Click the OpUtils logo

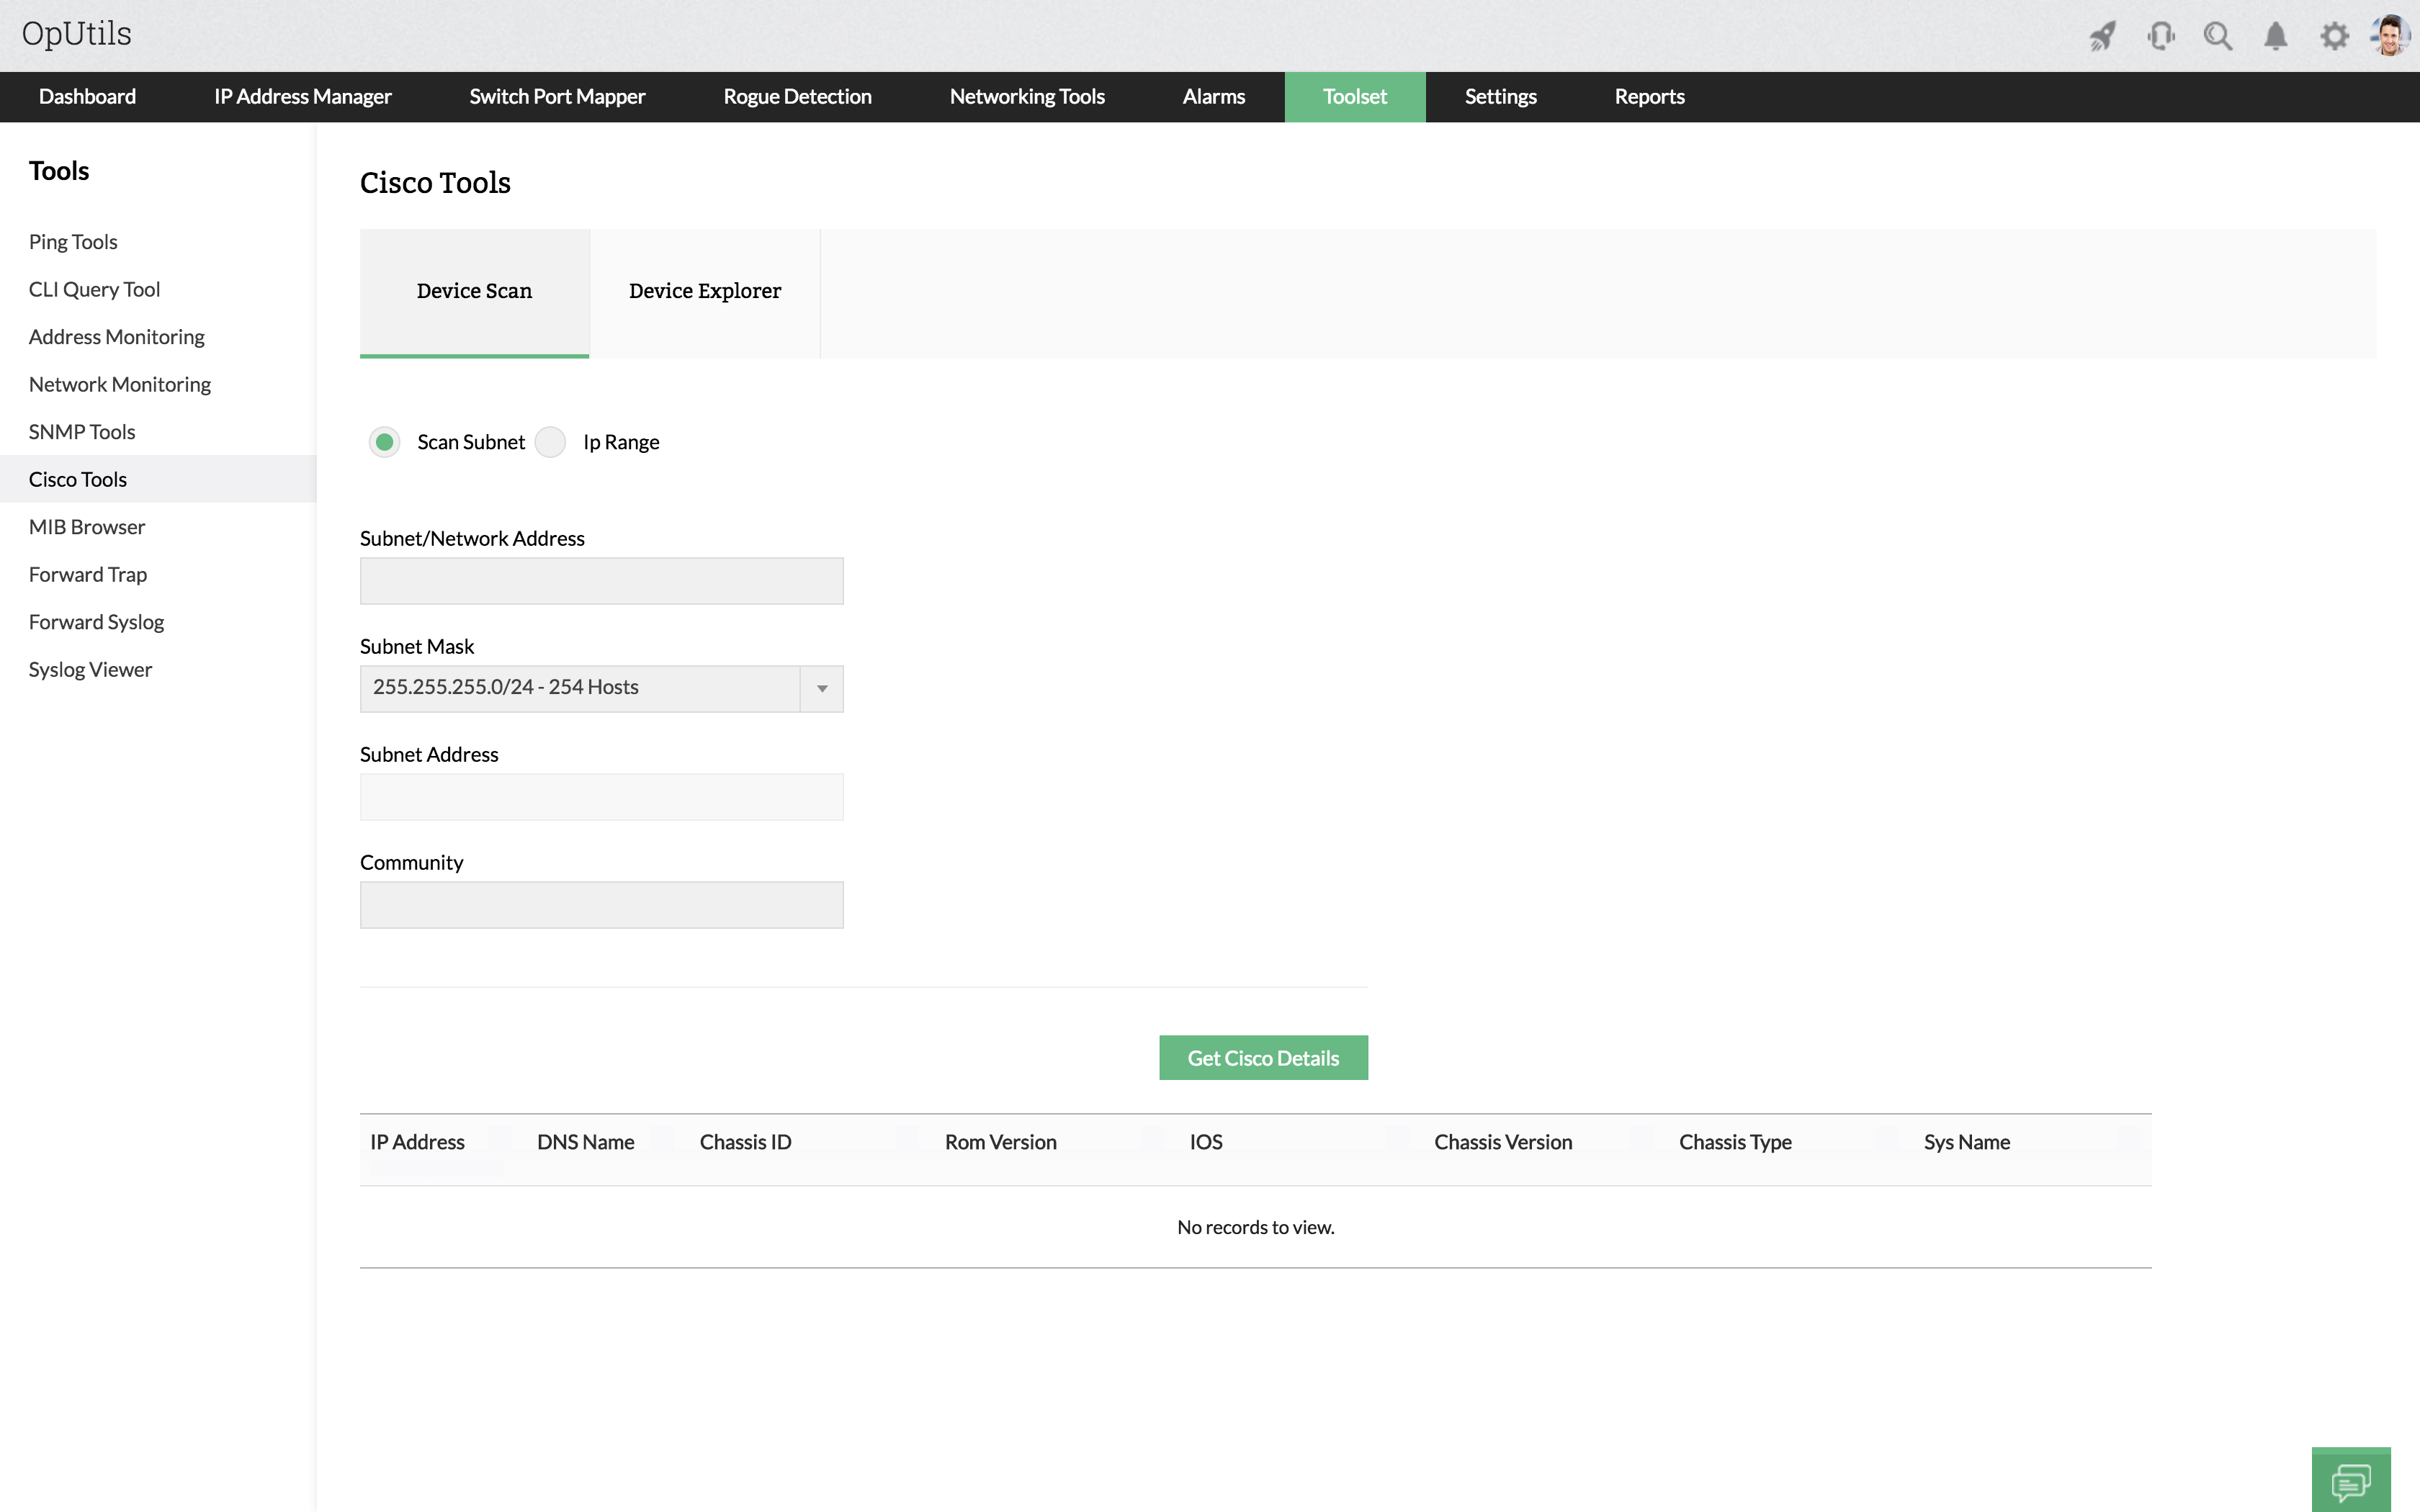coord(77,33)
